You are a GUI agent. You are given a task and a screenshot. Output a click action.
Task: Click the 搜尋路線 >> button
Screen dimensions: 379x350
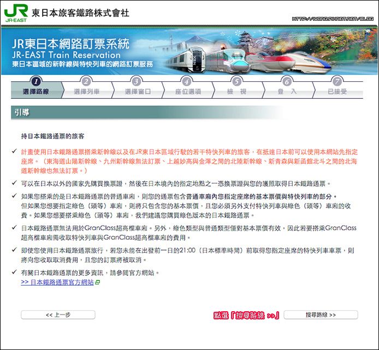point(321,315)
